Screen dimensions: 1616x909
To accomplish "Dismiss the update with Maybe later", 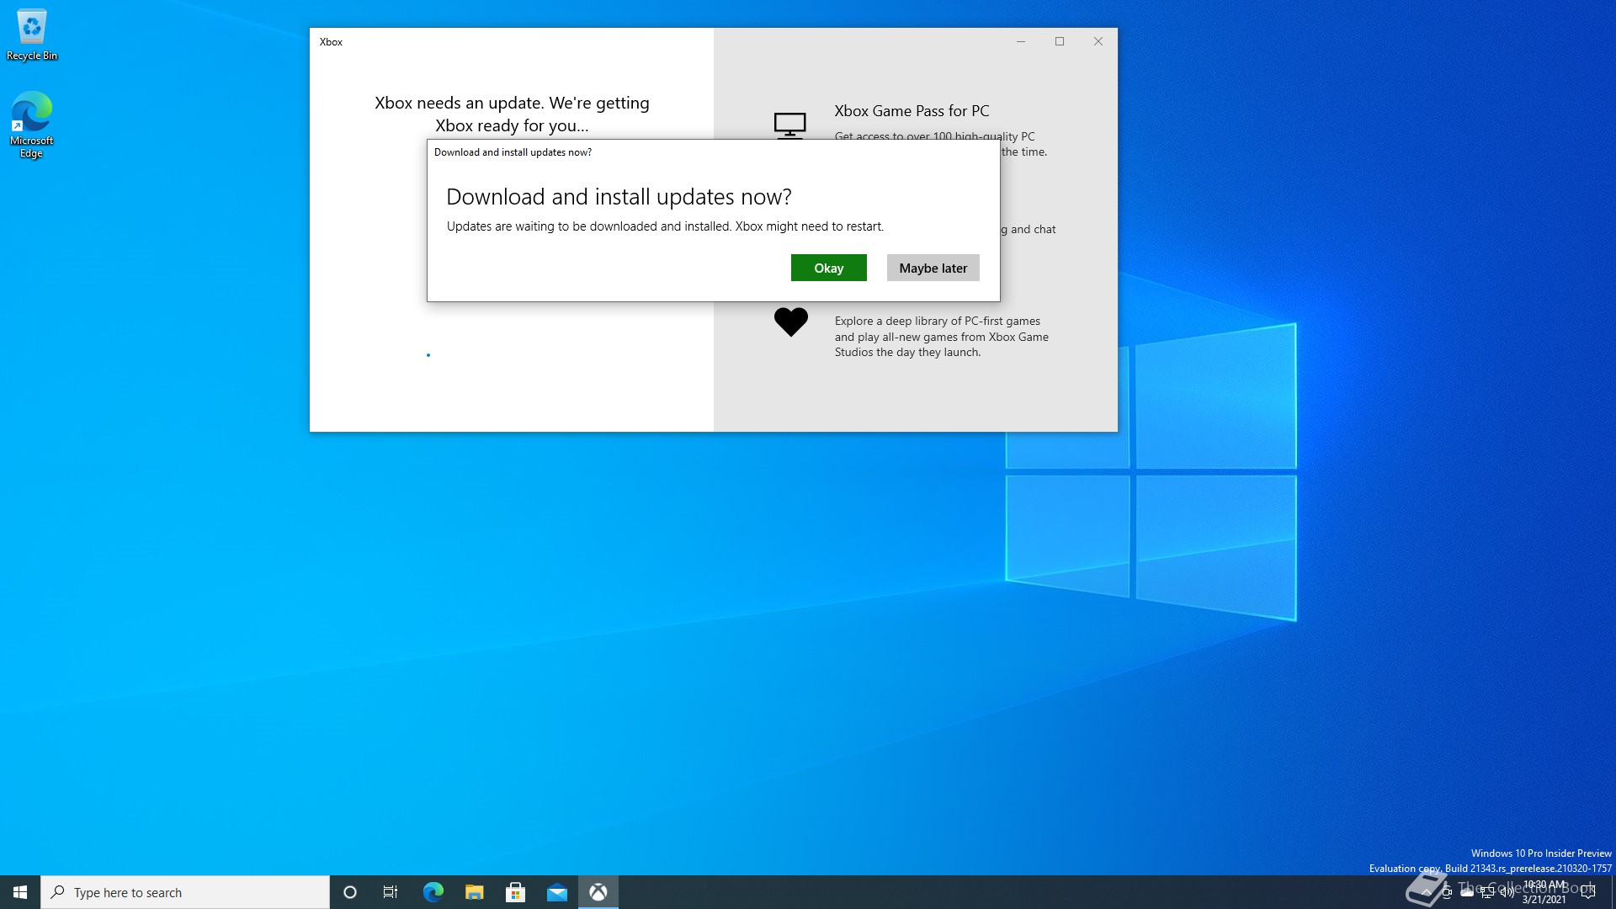I will (x=933, y=268).
